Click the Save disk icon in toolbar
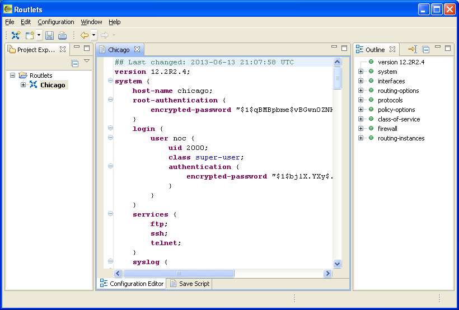 tap(49, 35)
